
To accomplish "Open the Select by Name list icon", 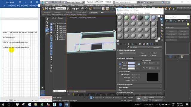I will tap(107, 9).
